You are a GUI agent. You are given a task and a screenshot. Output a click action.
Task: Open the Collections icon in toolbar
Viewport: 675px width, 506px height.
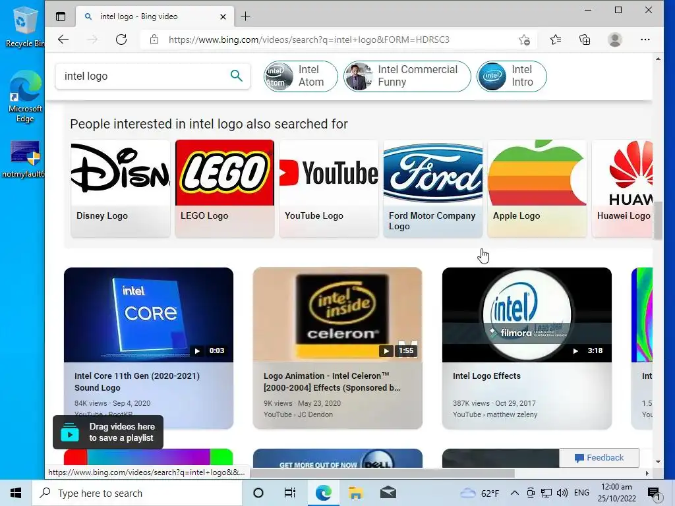(x=585, y=40)
